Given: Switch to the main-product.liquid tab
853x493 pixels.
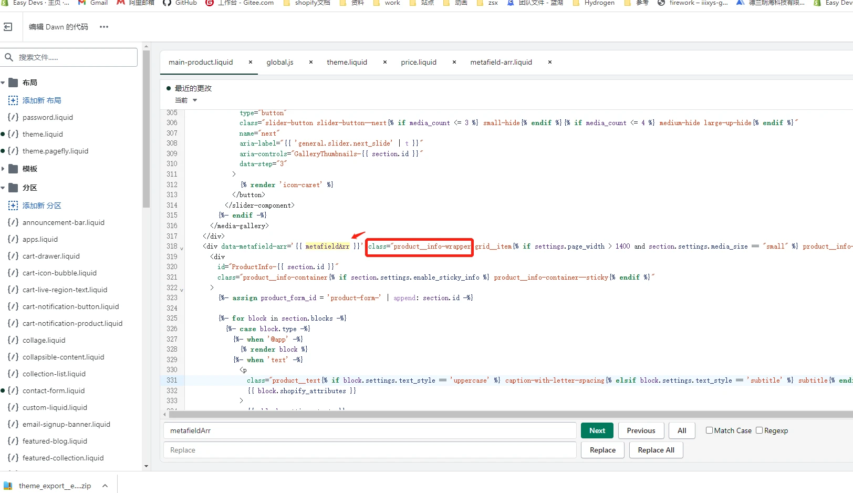Looking at the screenshot, I should click(201, 62).
